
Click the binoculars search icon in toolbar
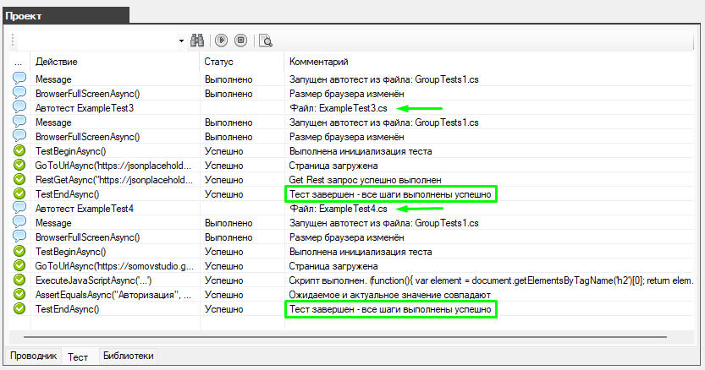tap(198, 40)
